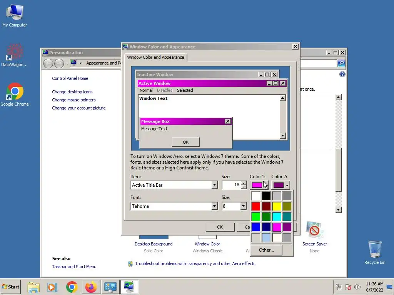Open Taskbar and Start Menu link

pos(74,267)
